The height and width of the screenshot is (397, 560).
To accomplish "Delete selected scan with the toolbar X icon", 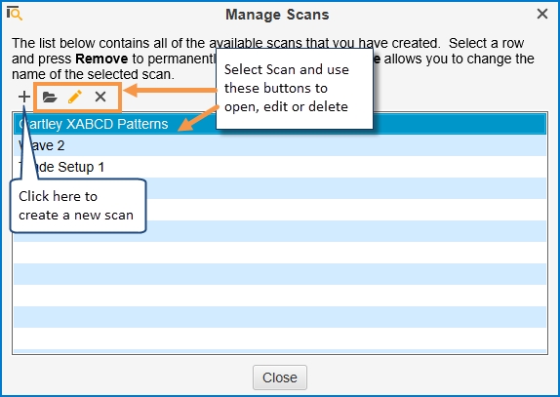I will point(100,97).
